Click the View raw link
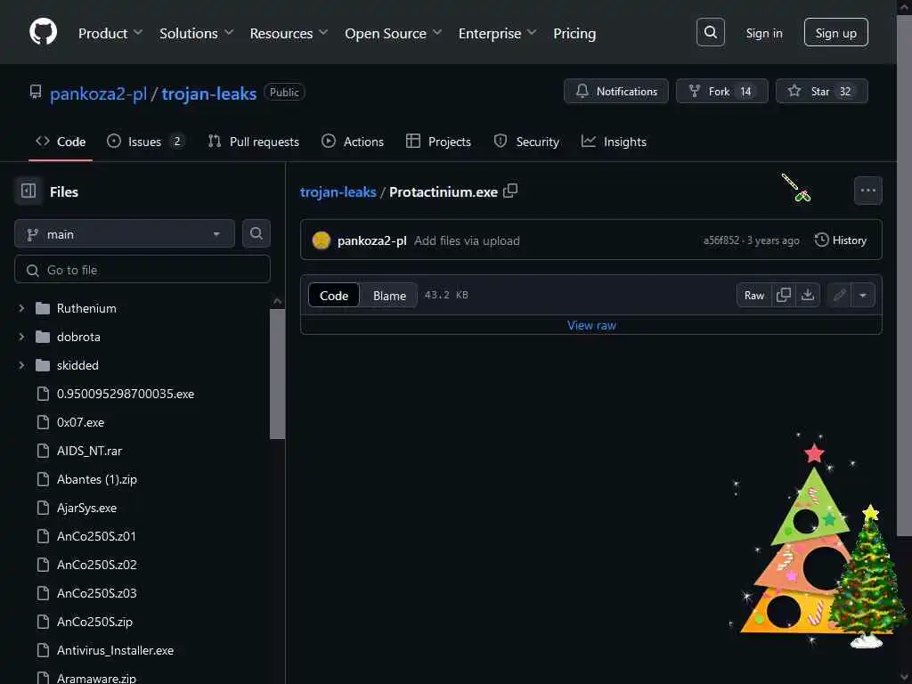This screenshot has width=912, height=684. click(x=591, y=325)
